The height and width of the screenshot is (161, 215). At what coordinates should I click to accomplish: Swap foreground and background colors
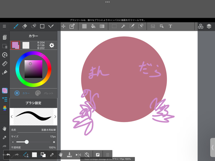click(43, 155)
